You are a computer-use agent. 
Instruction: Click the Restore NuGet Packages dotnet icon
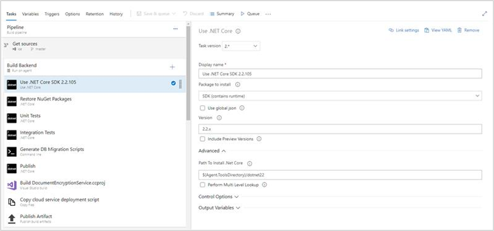point(12,101)
